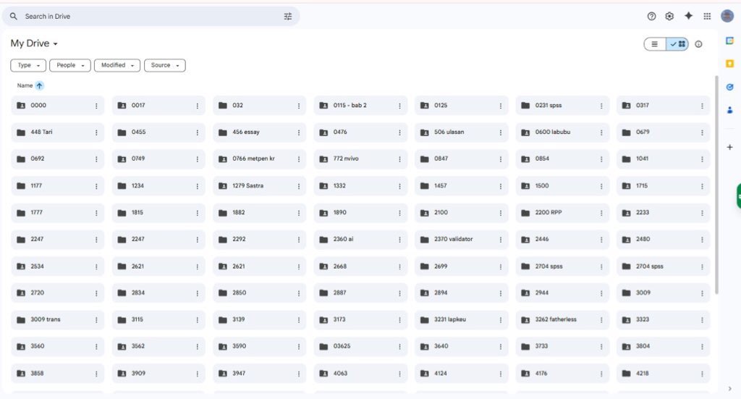Screen dimensions: 741x399
Task: Open Google Calendar in side panel
Action: [x=729, y=41]
